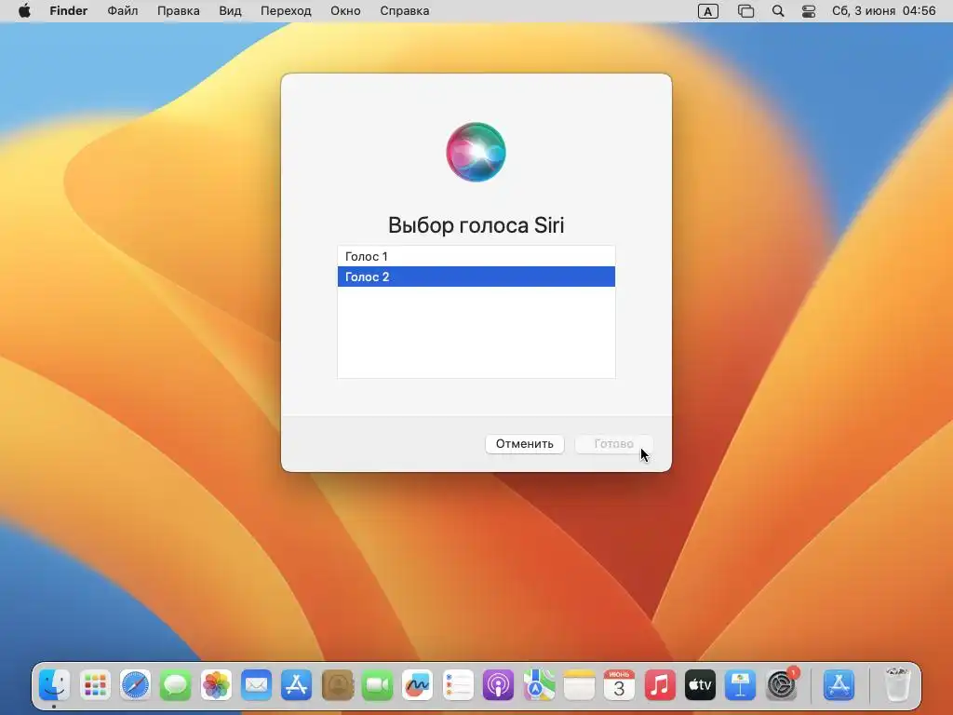The height and width of the screenshot is (715, 953).
Task: Open the Applications folder stack beside the Trash
Action: point(839,686)
